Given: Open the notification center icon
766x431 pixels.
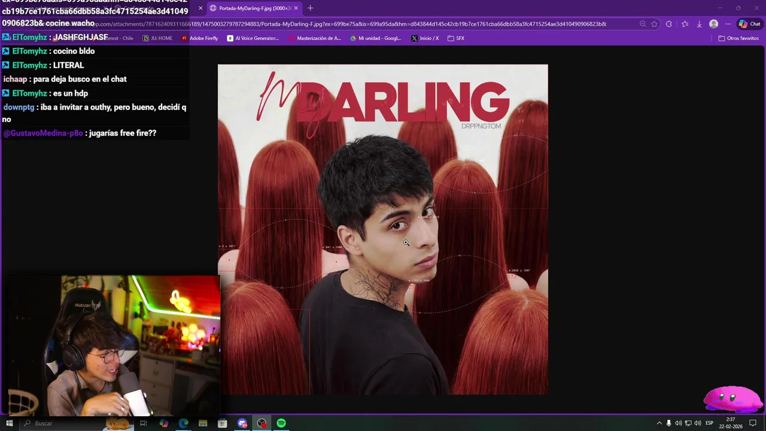Looking at the screenshot, I should click(753, 423).
